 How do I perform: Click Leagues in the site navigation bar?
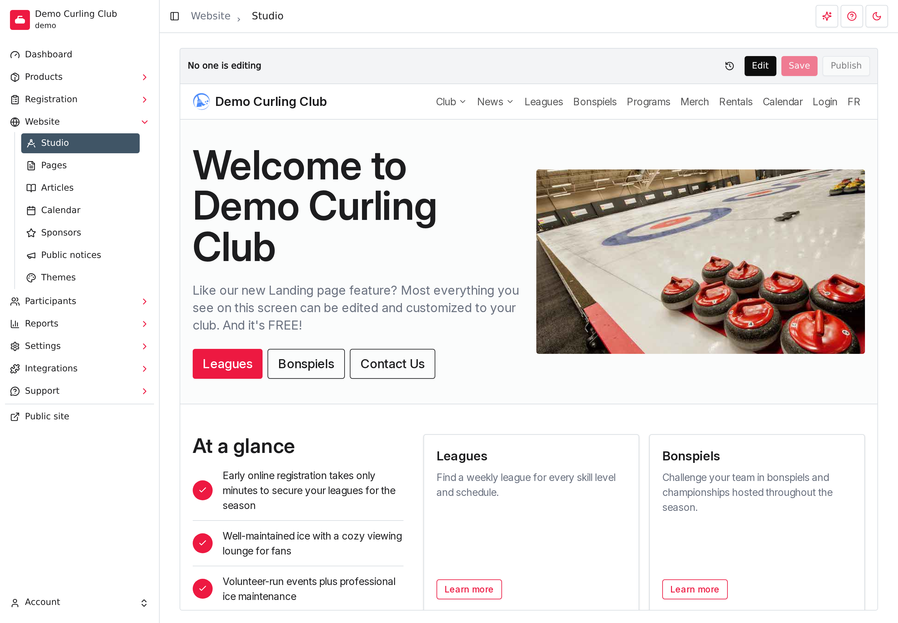(x=543, y=102)
